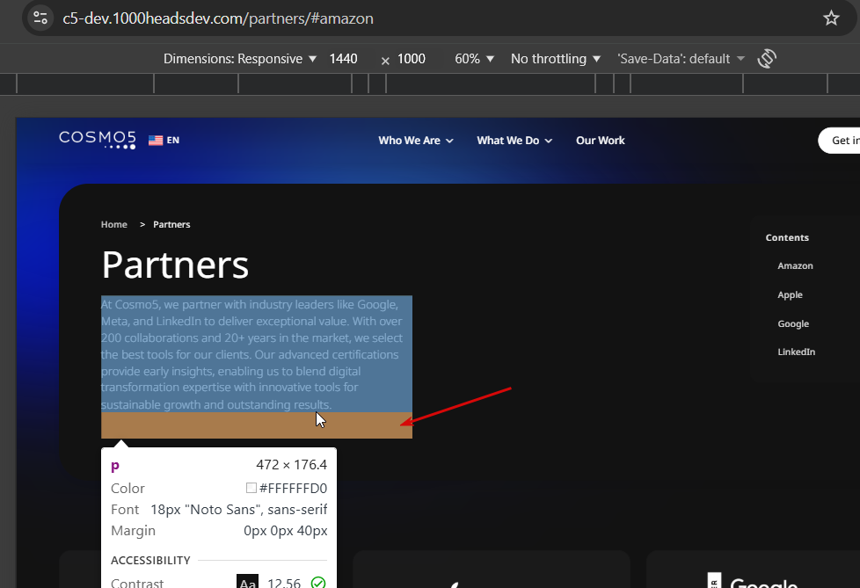The height and width of the screenshot is (588, 860).
Task: Go to Home breadcrumb link
Action: pyautogui.click(x=114, y=224)
